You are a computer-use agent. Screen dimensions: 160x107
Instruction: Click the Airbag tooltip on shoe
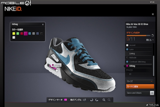pos(56,65)
